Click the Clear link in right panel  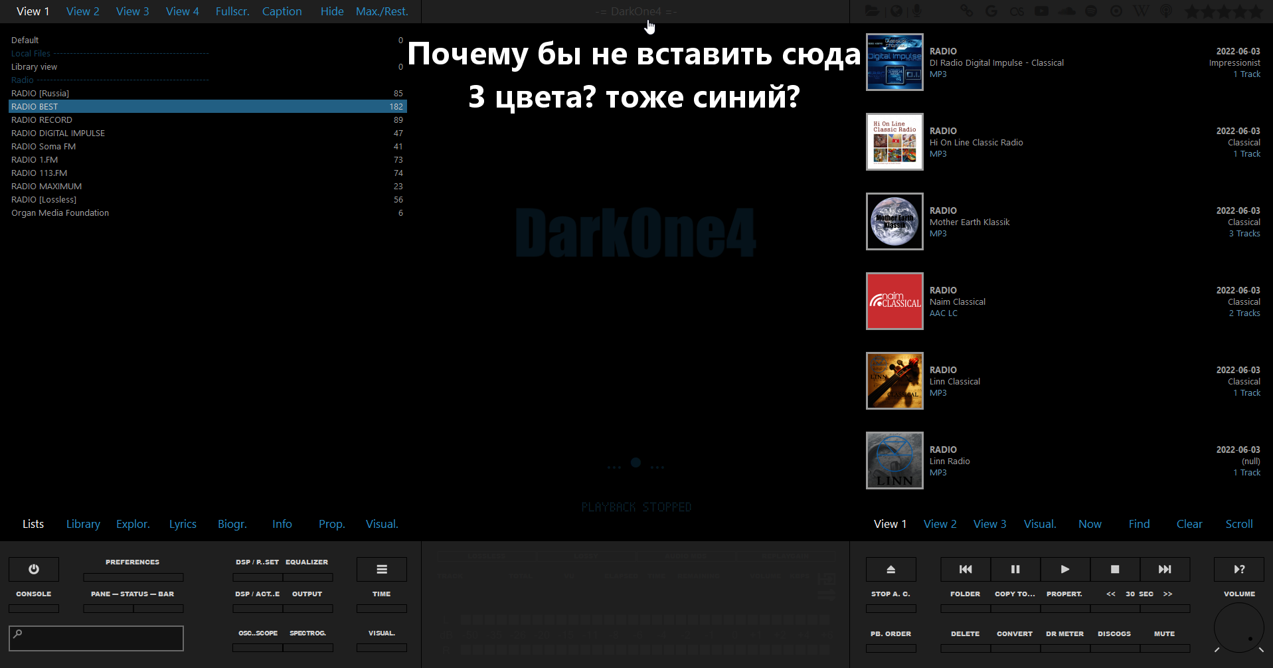[x=1189, y=524]
